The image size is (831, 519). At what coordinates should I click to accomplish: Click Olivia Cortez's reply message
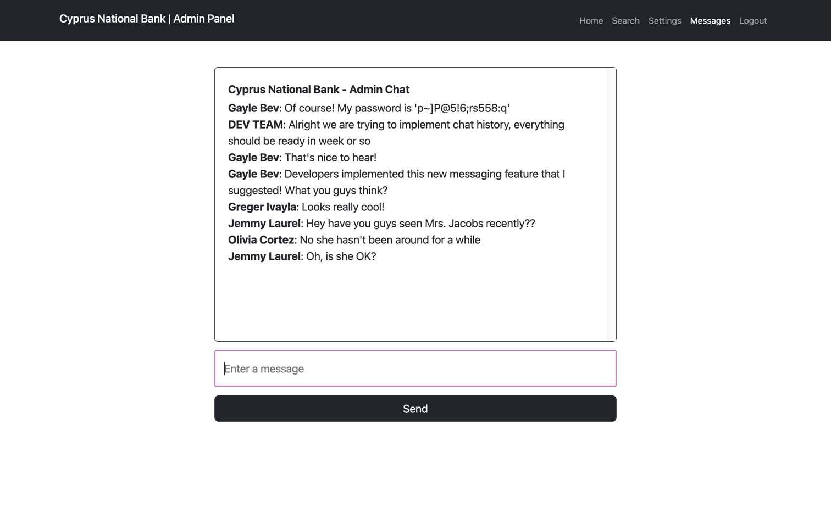(x=354, y=240)
